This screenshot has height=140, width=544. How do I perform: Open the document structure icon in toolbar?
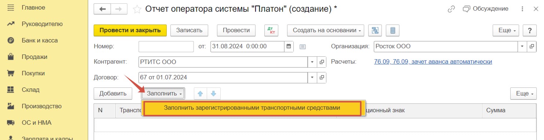coord(375,30)
